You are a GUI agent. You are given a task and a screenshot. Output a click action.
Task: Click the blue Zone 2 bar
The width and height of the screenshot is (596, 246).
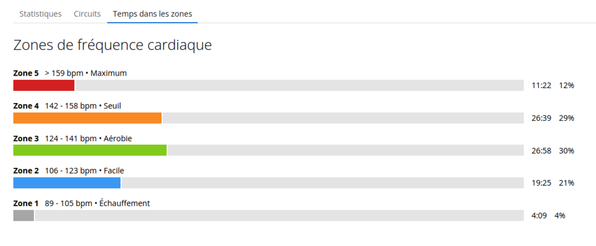67,183
